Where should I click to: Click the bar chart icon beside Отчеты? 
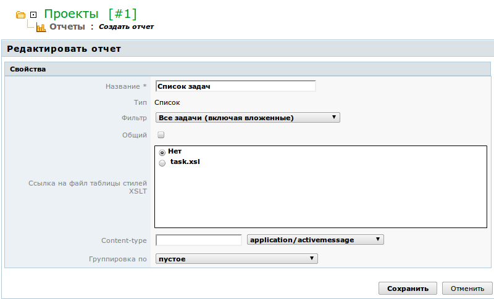coord(41,27)
